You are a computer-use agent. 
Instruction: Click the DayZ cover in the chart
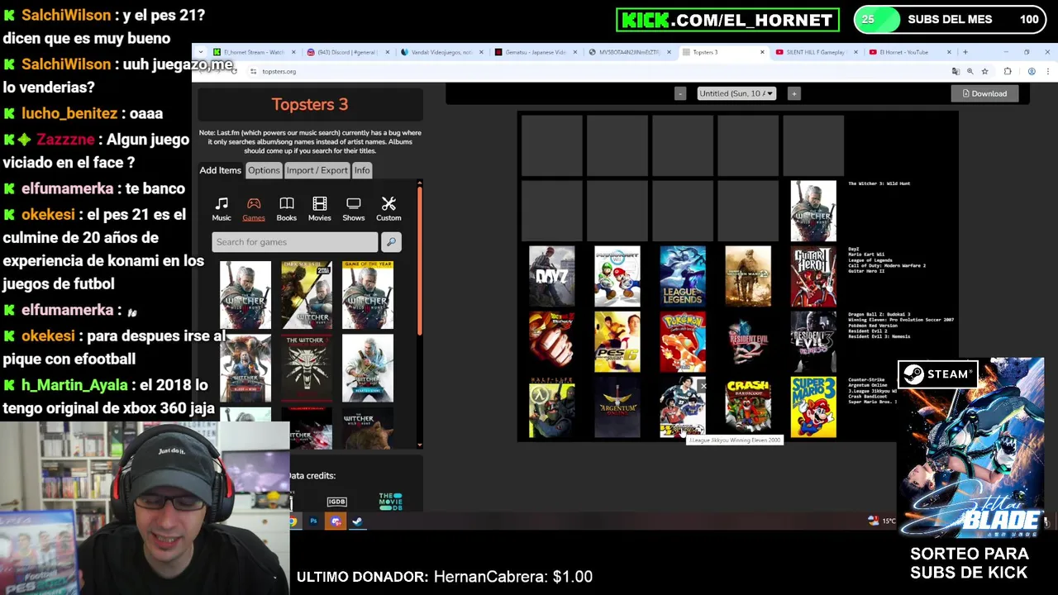[x=551, y=276]
